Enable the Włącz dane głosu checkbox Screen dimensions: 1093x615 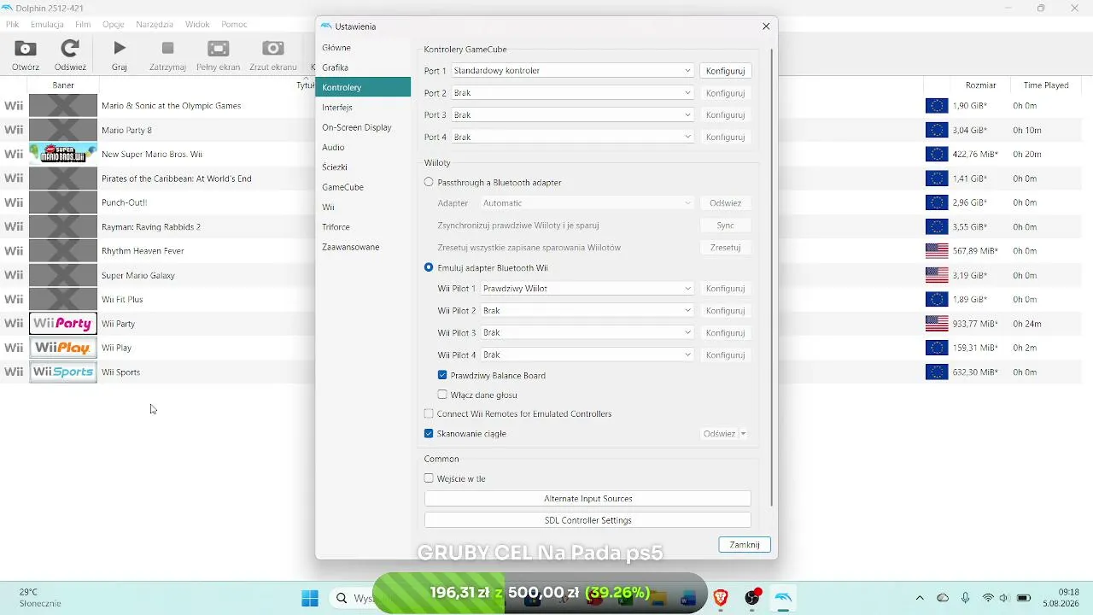442,395
